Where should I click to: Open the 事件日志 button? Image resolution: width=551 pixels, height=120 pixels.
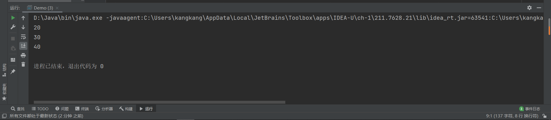point(530,109)
